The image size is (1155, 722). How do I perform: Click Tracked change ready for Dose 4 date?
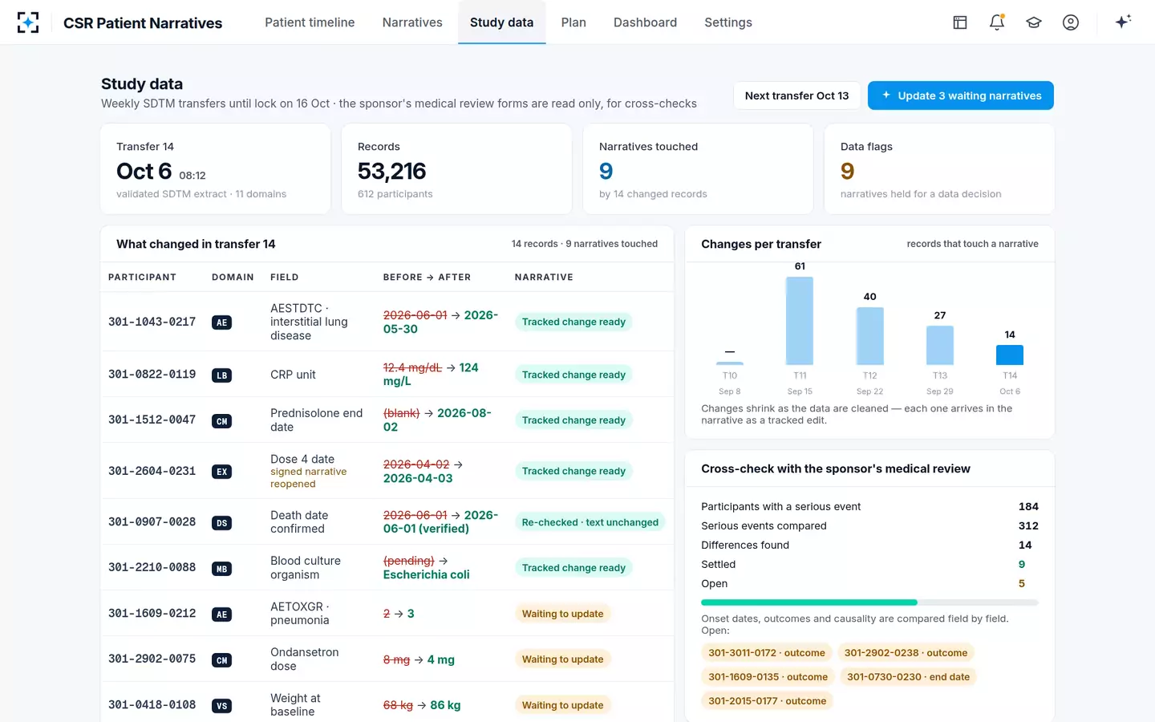tap(573, 471)
